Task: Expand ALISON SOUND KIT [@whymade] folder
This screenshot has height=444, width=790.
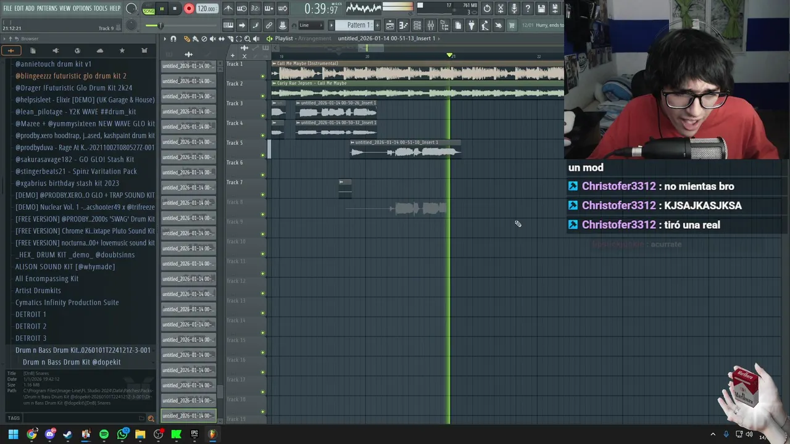Action: [x=65, y=266]
